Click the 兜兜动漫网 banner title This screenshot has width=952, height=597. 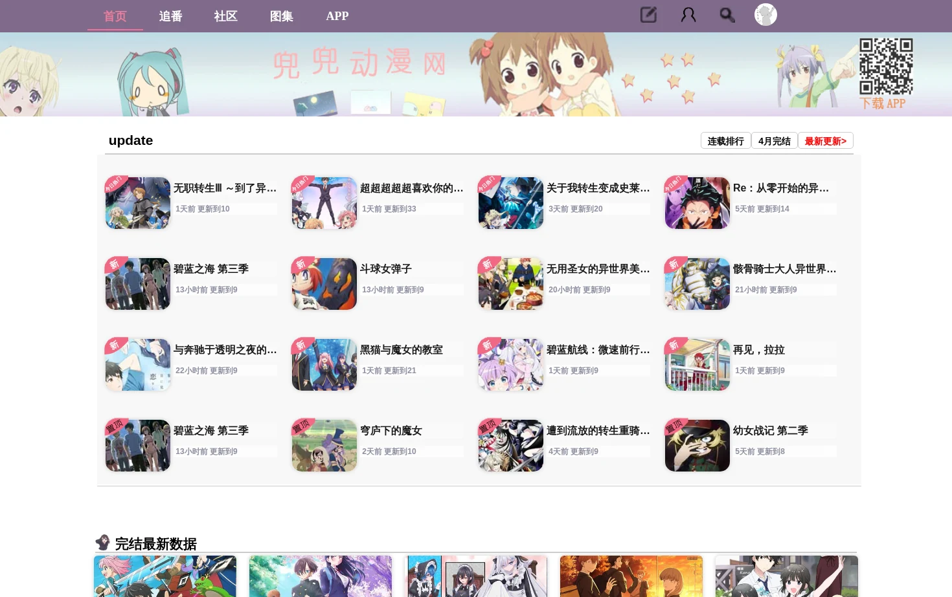point(359,63)
